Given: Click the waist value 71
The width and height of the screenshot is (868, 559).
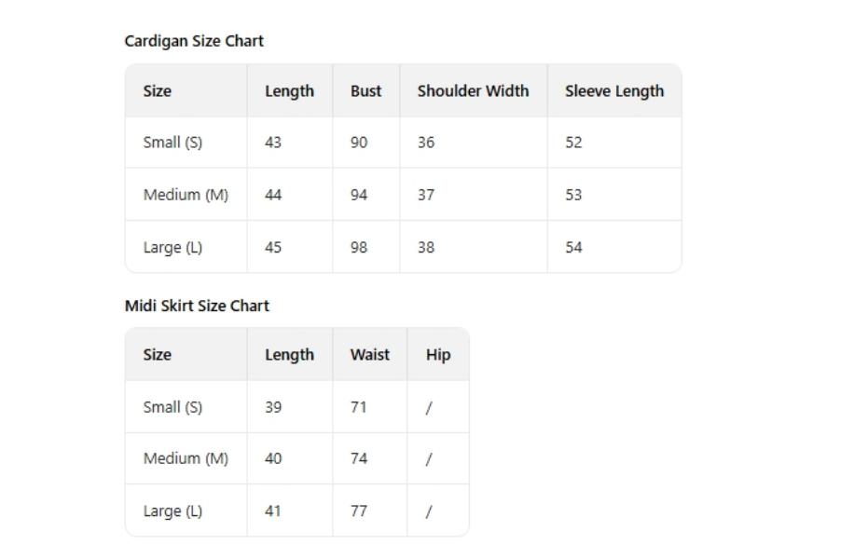Looking at the screenshot, I should pos(359,407).
